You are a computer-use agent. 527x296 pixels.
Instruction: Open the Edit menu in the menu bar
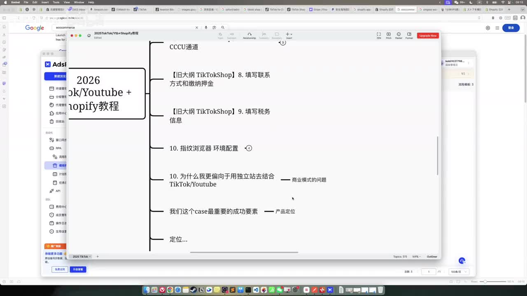[35, 2]
